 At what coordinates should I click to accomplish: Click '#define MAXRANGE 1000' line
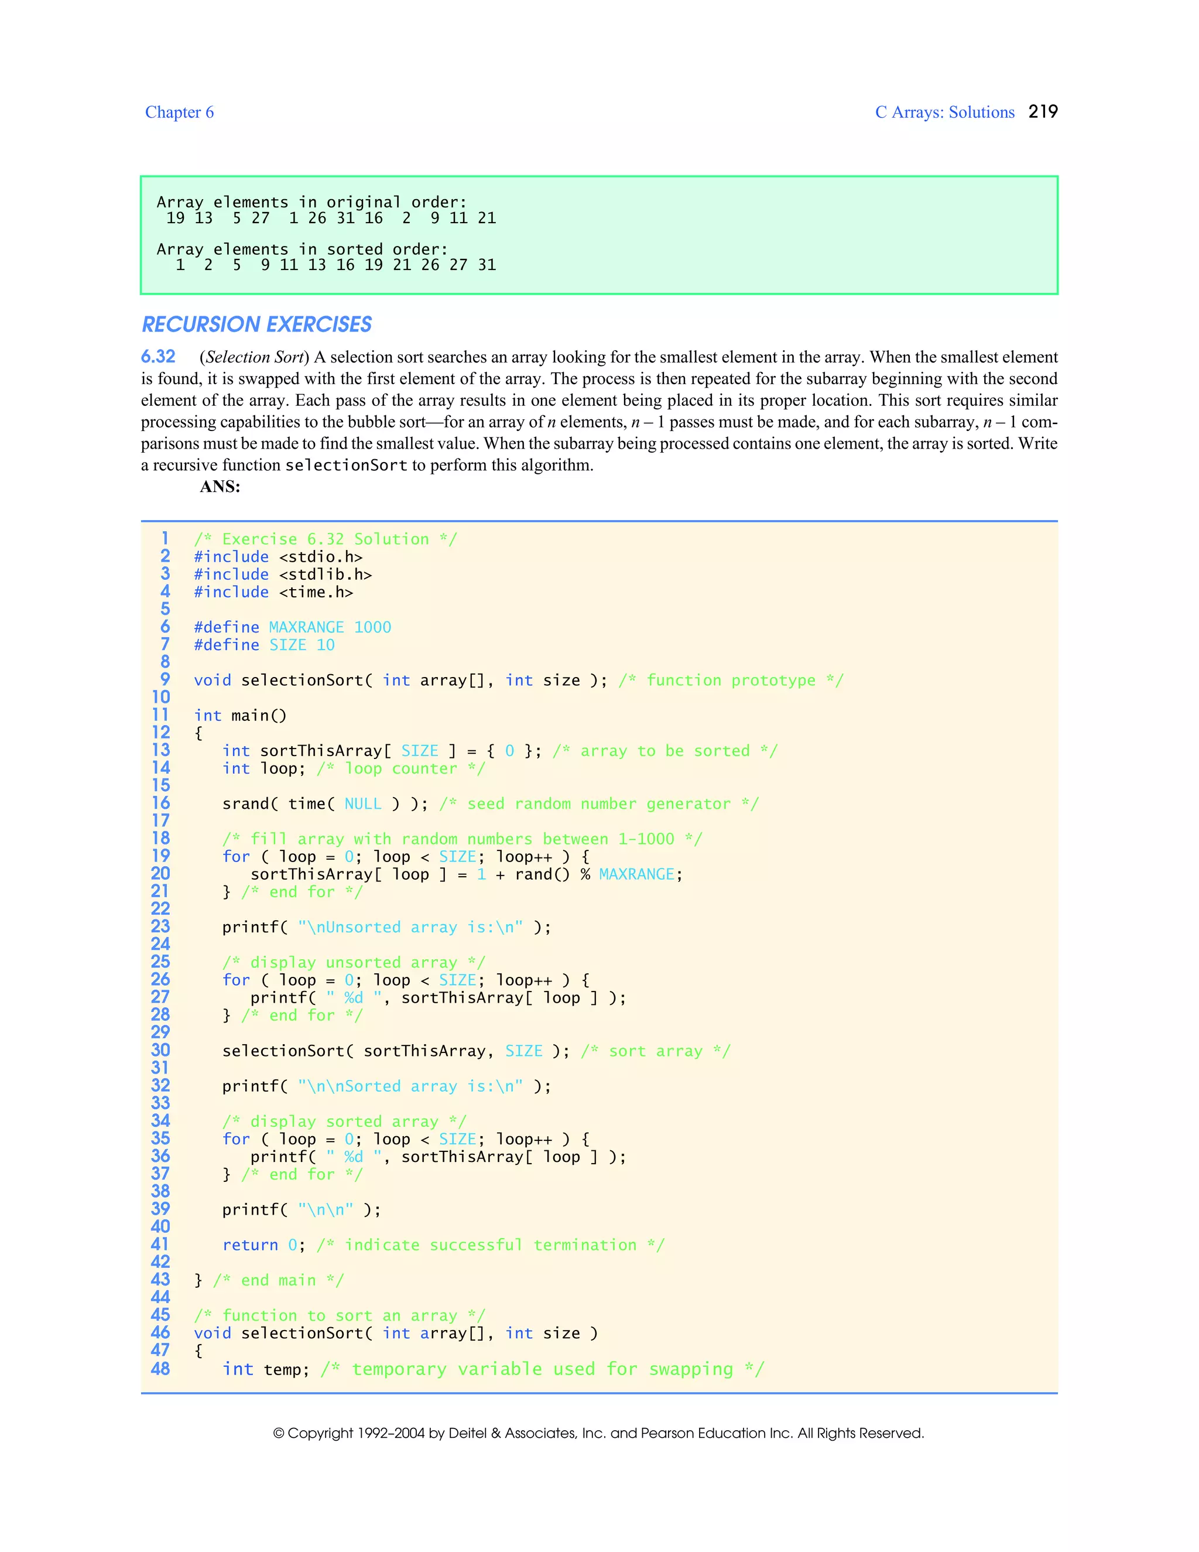292,627
